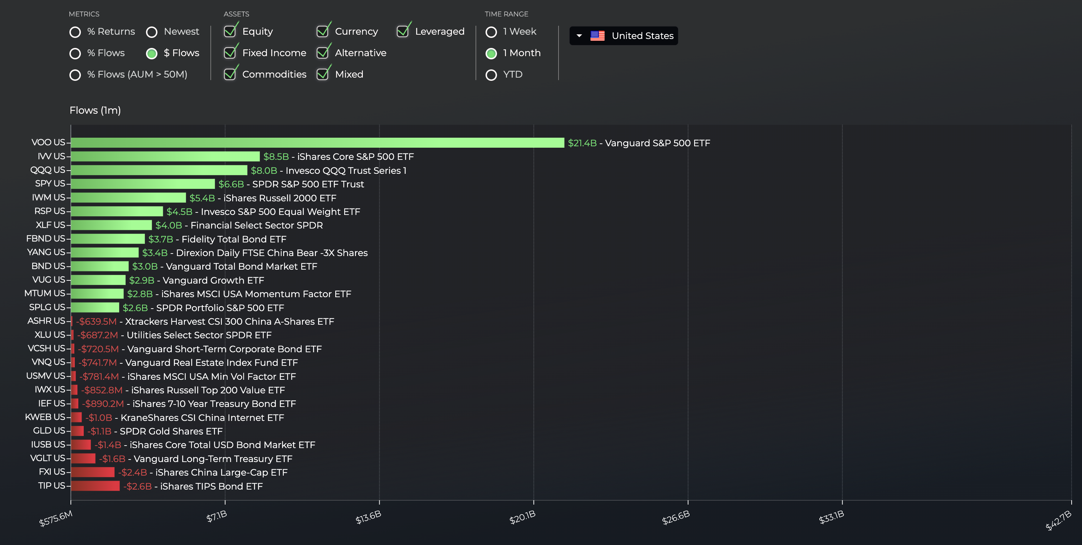Click the Financial Select Sector SPDR label
The height and width of the screenshot is (545, 1082).
tap(257, 225)
